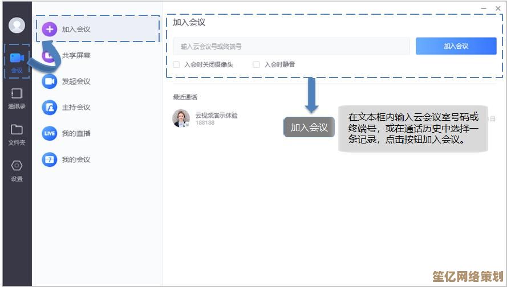Click the 最近通话 heading
507x287 pixels.
tap(185, 97)
